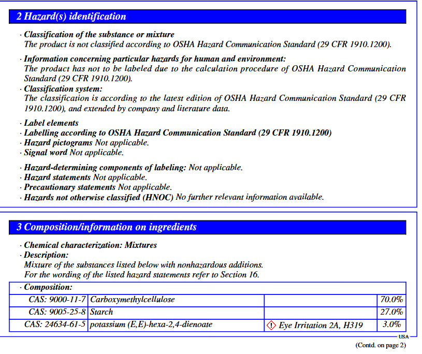The image size is (422, 354).
Task: Click the '(Contd. on page 2)' note
Action: point(381,345)
